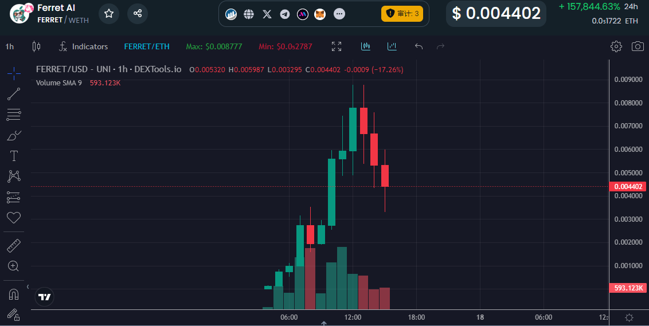The width and height of the screenshot is (649, 326).
Task: Collapse the drawing toolbar arrow
Action: pos(28,286)
